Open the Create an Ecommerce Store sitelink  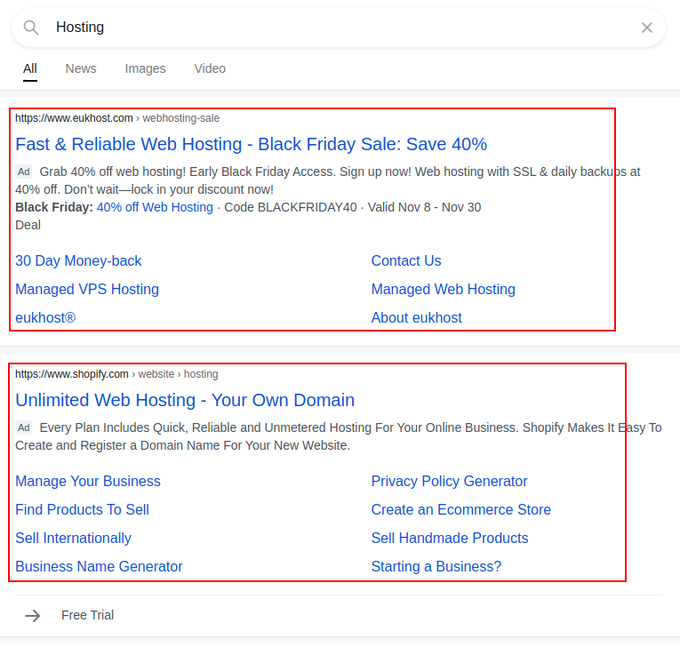[461, 509]
